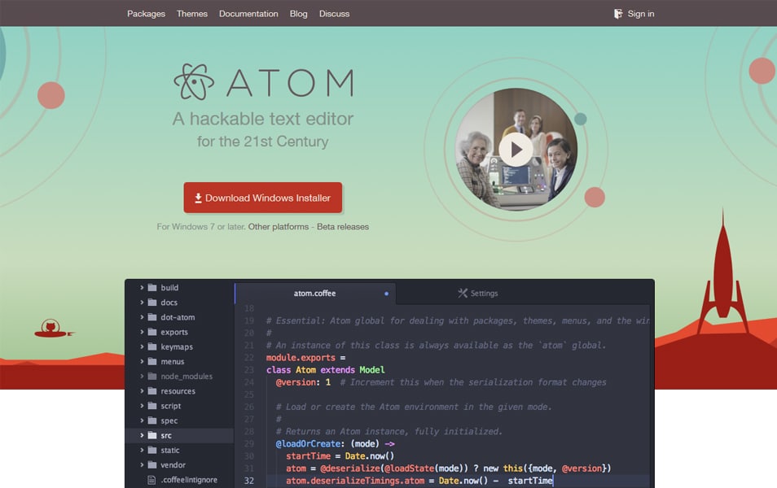
Task: Expand the resources folder chevron
Action: tap(142, 391)
